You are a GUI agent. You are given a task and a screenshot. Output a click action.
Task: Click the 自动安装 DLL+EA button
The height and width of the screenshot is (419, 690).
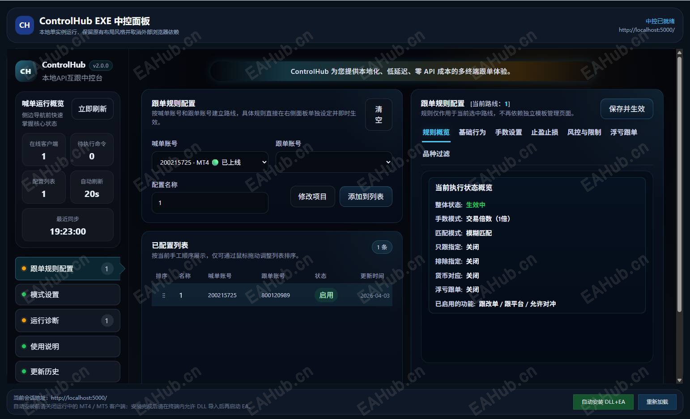pos(603,402)
